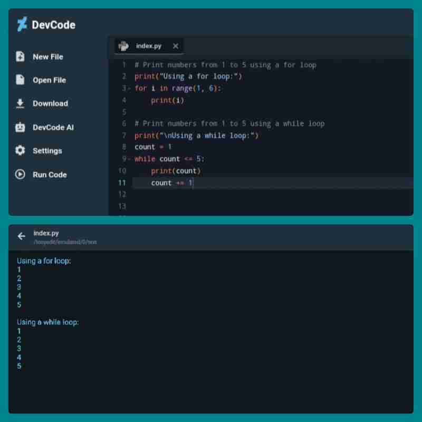Select the index.py tab label
The height and width of the screenshot is (422, 422).
point(149,46)
